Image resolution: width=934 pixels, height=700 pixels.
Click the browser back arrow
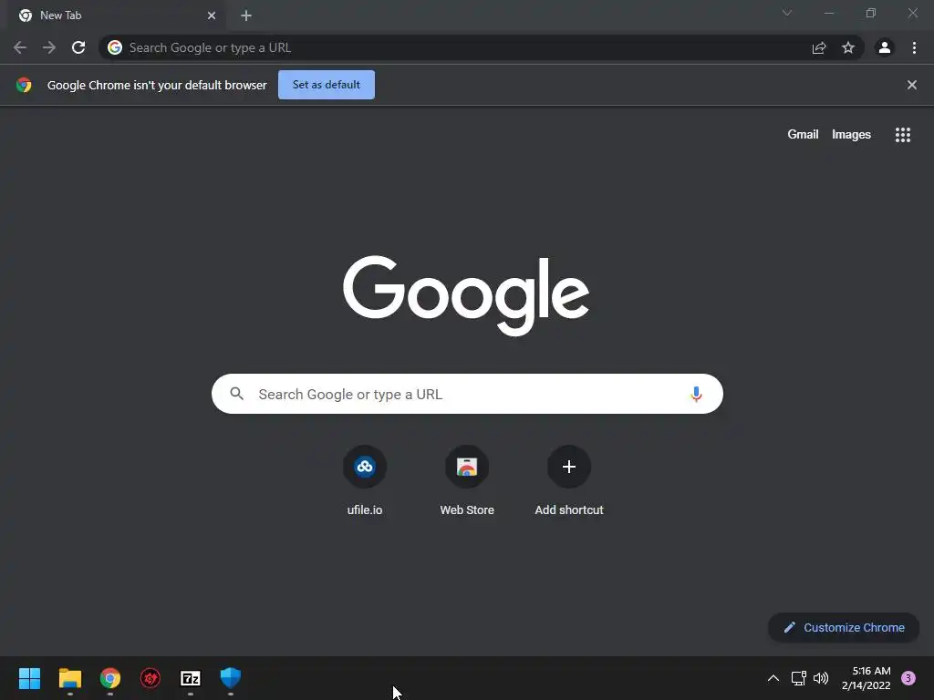click(x=20, y=47)
